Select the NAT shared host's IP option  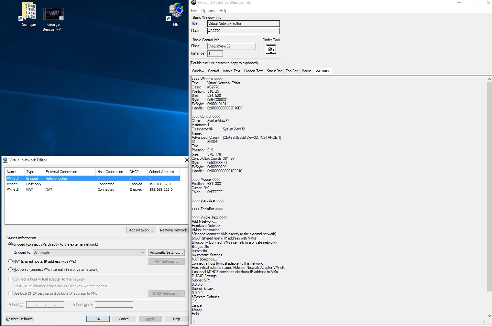[x=10, y=261]
